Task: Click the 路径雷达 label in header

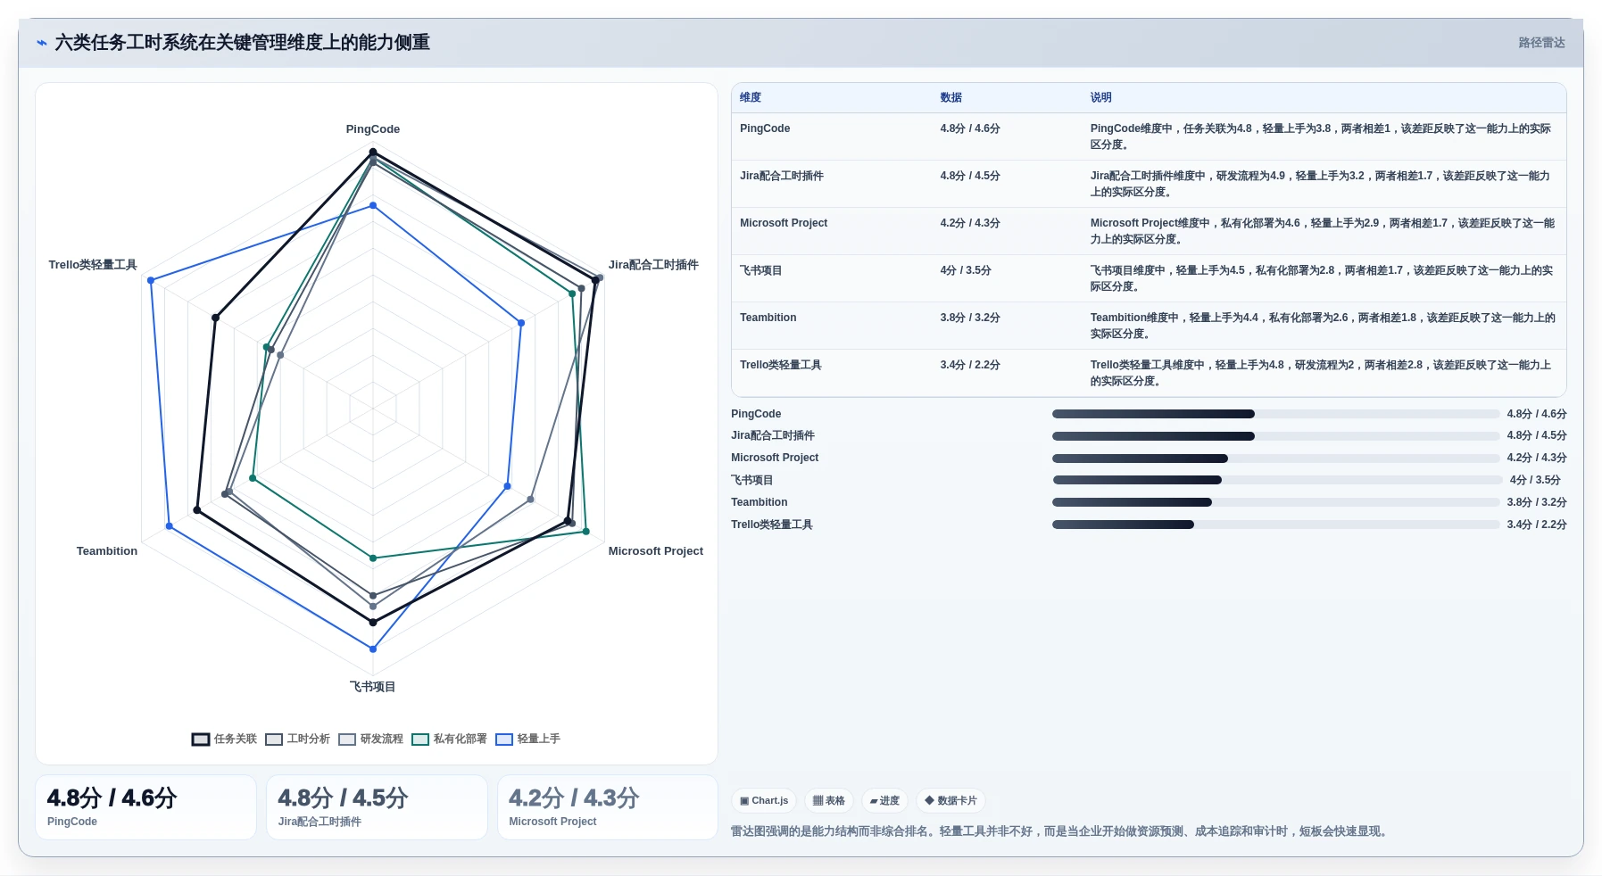Action: point(1541,43)
